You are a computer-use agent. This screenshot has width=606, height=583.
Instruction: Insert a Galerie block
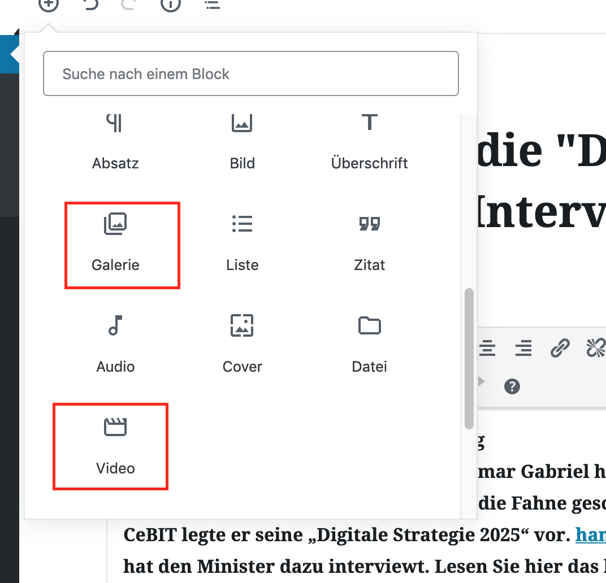tap(116, 244)
